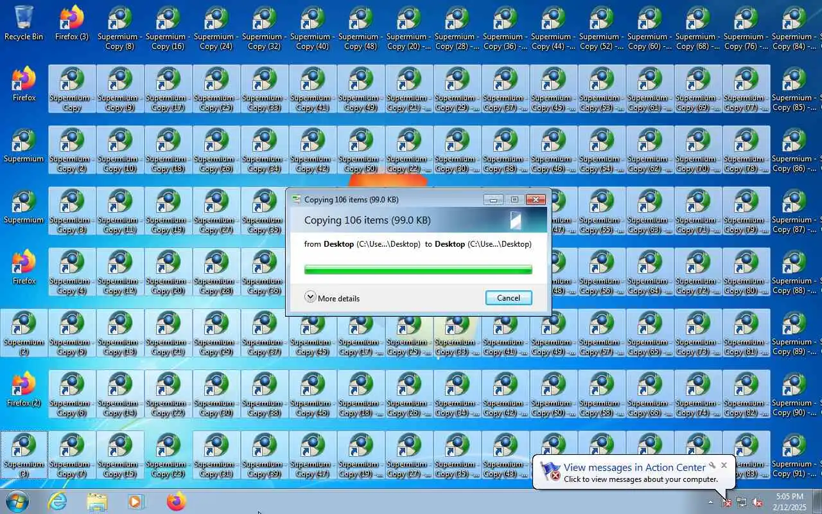
Task: Select Supermium - Copy (56) shortcut
Action: pos(602,272)
